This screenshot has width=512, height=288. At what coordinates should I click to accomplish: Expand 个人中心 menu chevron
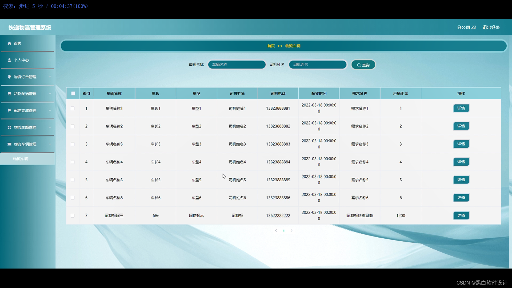[50, 60]
